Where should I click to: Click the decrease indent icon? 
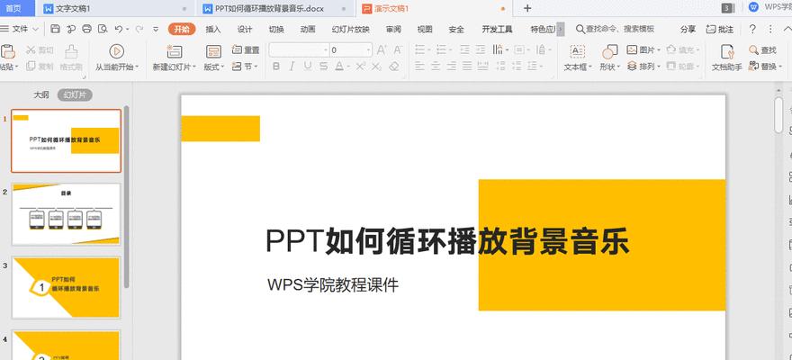(464, 50)
